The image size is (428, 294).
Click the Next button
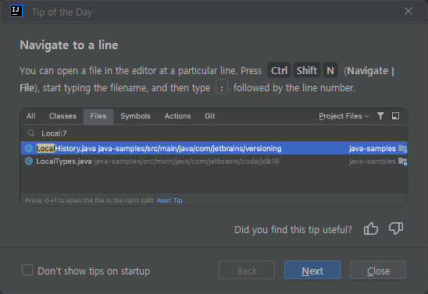point(312,270)
